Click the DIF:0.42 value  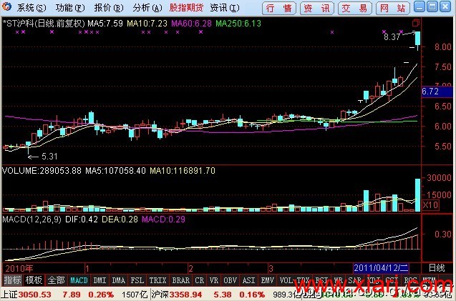82,219
